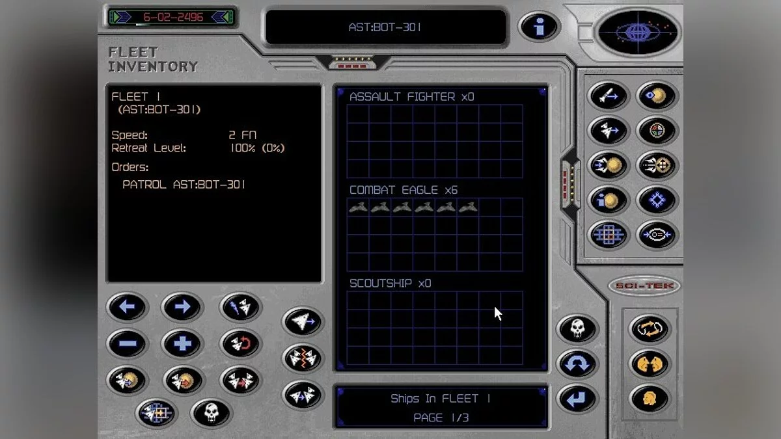The image size is (781, 439).
Task: Select the leftmost Combat Eagle ship
Action: 358,207
